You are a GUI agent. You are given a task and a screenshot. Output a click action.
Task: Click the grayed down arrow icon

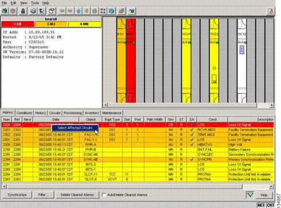[87, 11]
